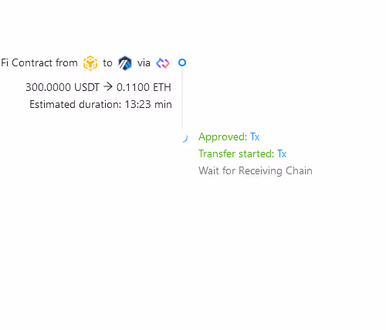This screenshot has height=330, width=386.
Task: Click the blue hollow circle step marker
Action: click(182, 62)
